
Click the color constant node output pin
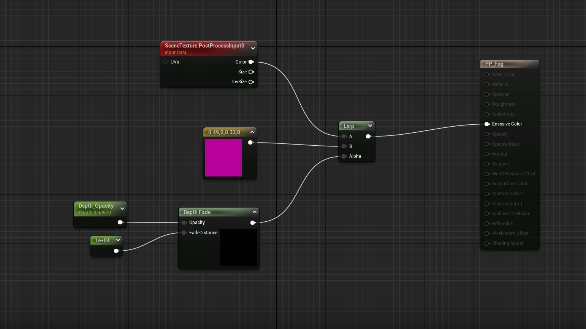pyautogui.click(x=251, y=143)
